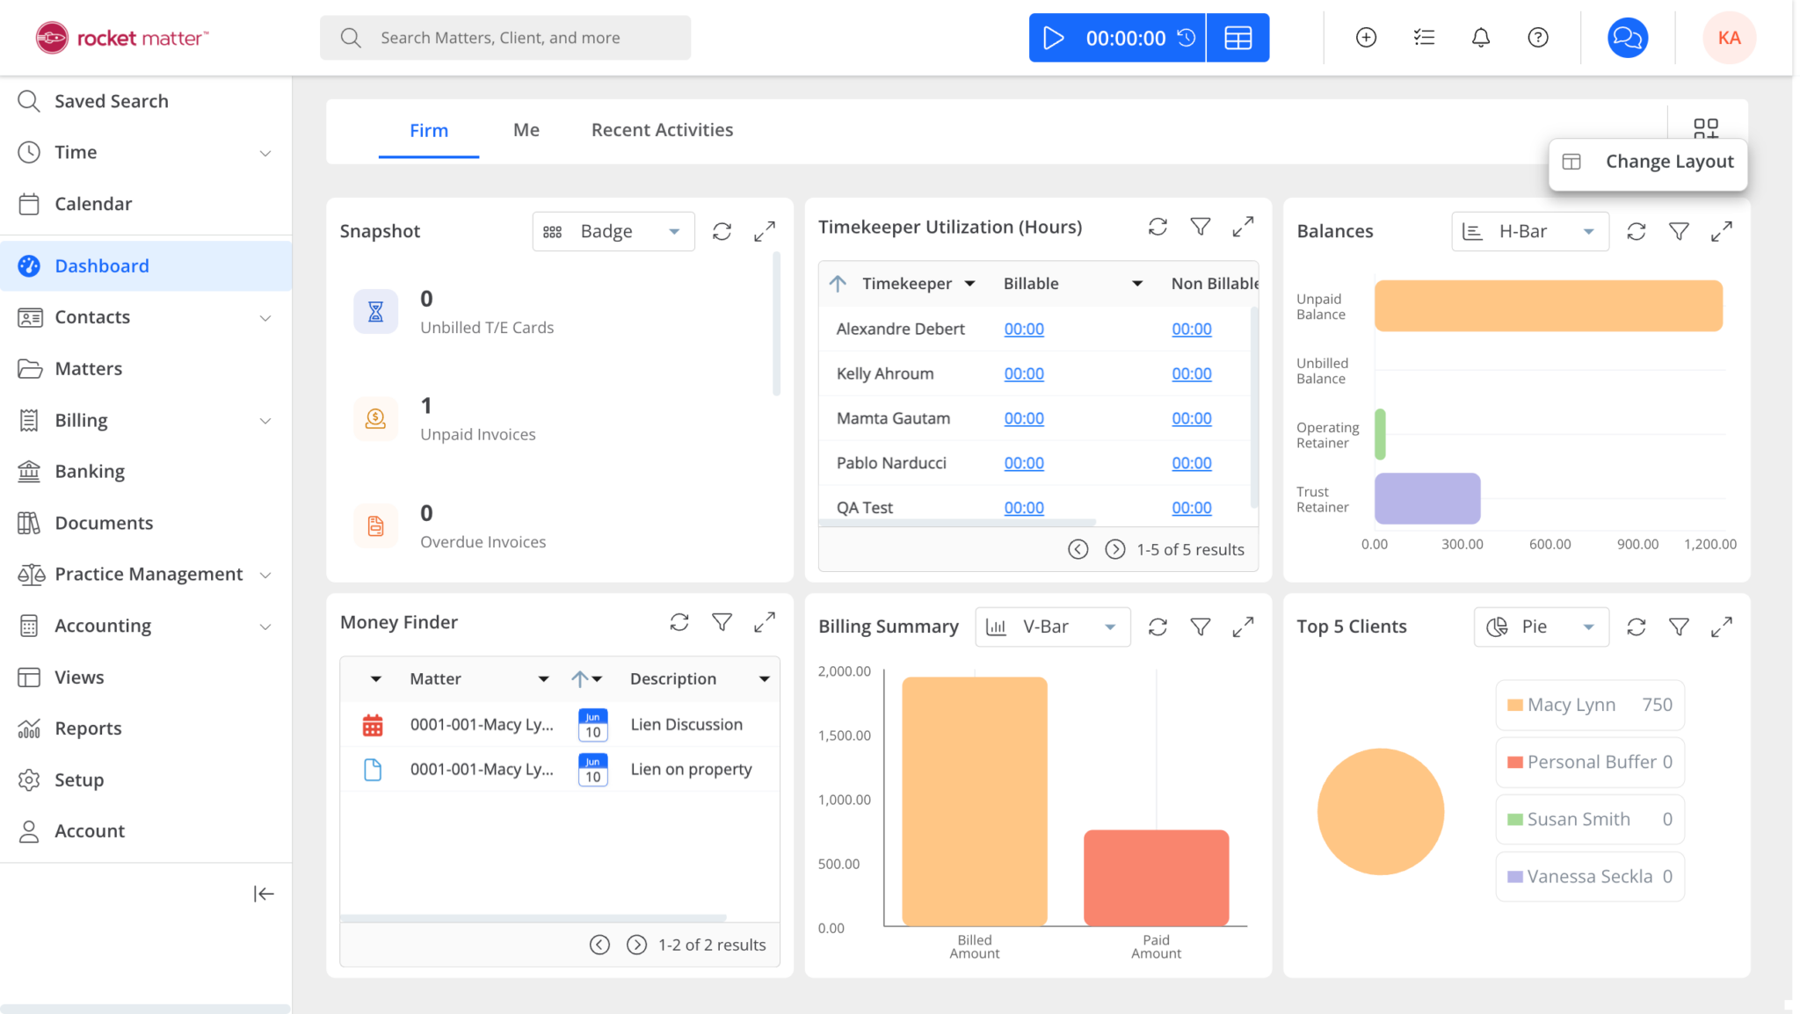This screenshot has height=1014, width=1800.
Task: Switch to the Recent Activities tab
Action: (661, 129)
